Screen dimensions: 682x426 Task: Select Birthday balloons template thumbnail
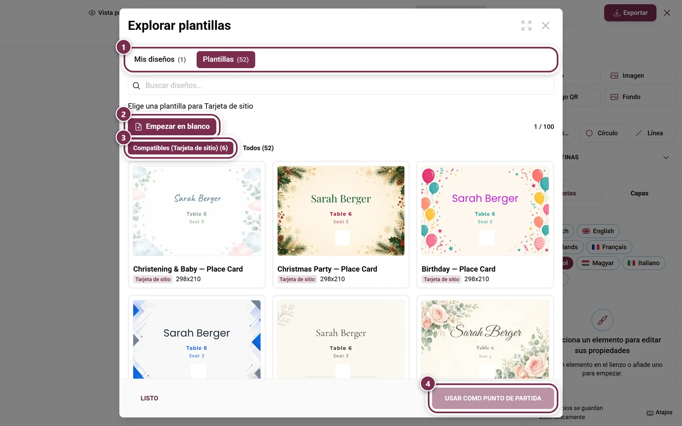click(x=485, y=211)
